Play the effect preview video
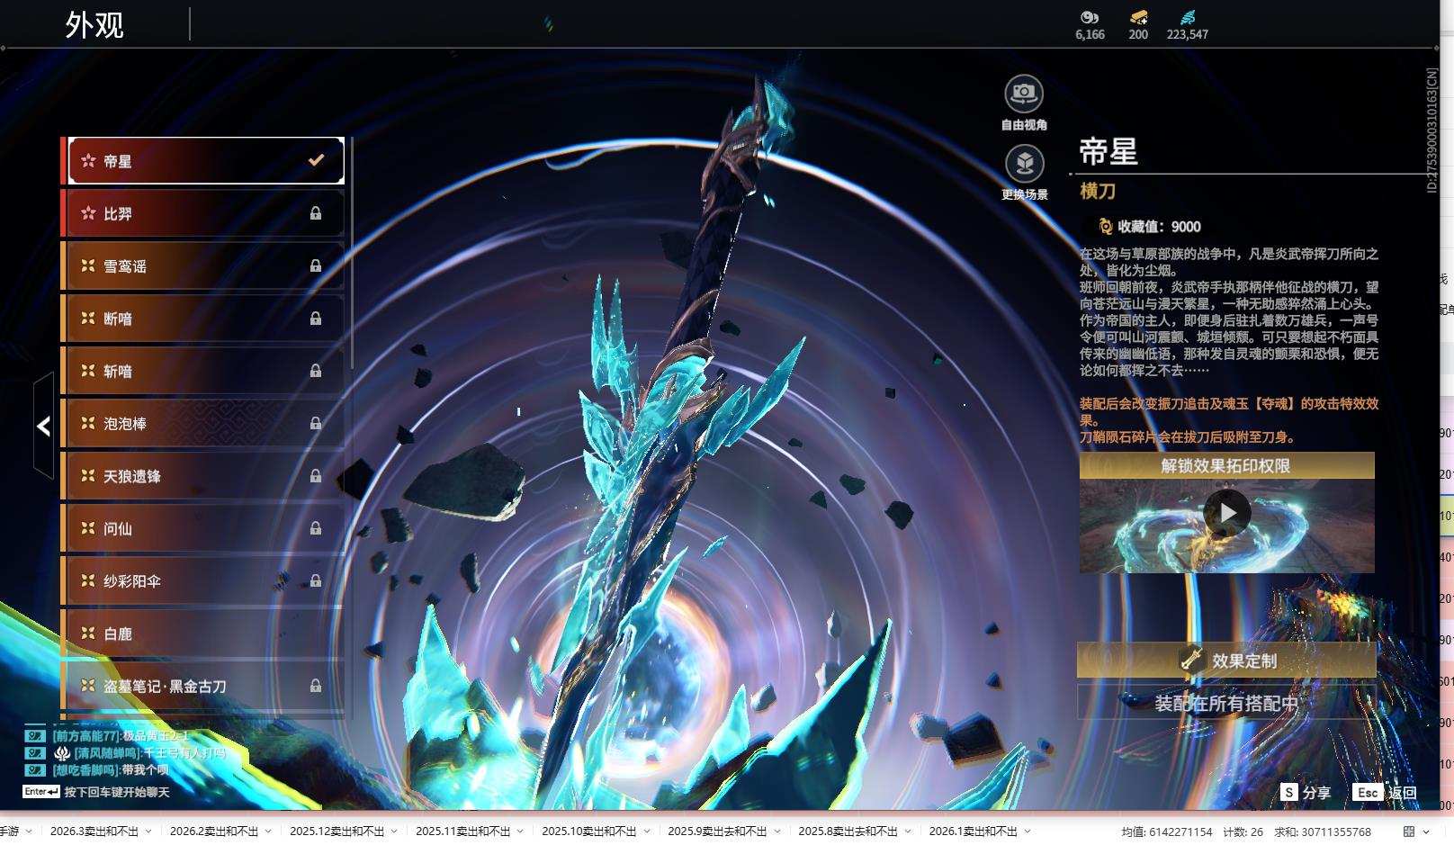This screenshot has height=845, width=1454. (1227, 513)
